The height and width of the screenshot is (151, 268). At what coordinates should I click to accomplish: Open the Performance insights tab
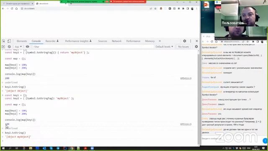[x=78, y=41]
